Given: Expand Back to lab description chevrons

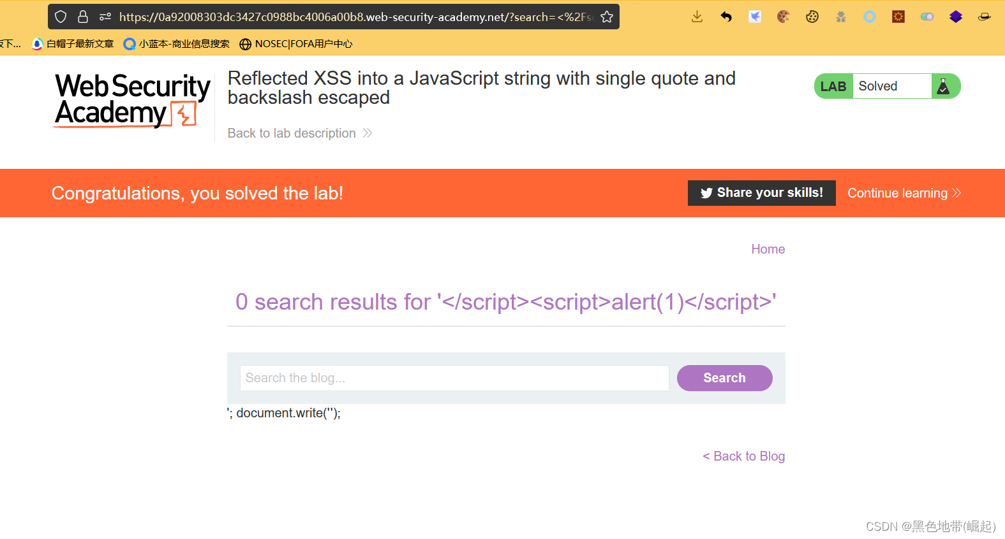Looking at the screenshot, I should coord(368,133).
